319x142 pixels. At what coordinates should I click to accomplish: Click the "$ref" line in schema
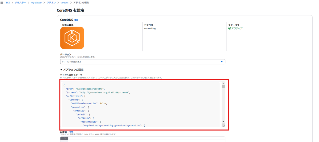click(x=86, y=89)
